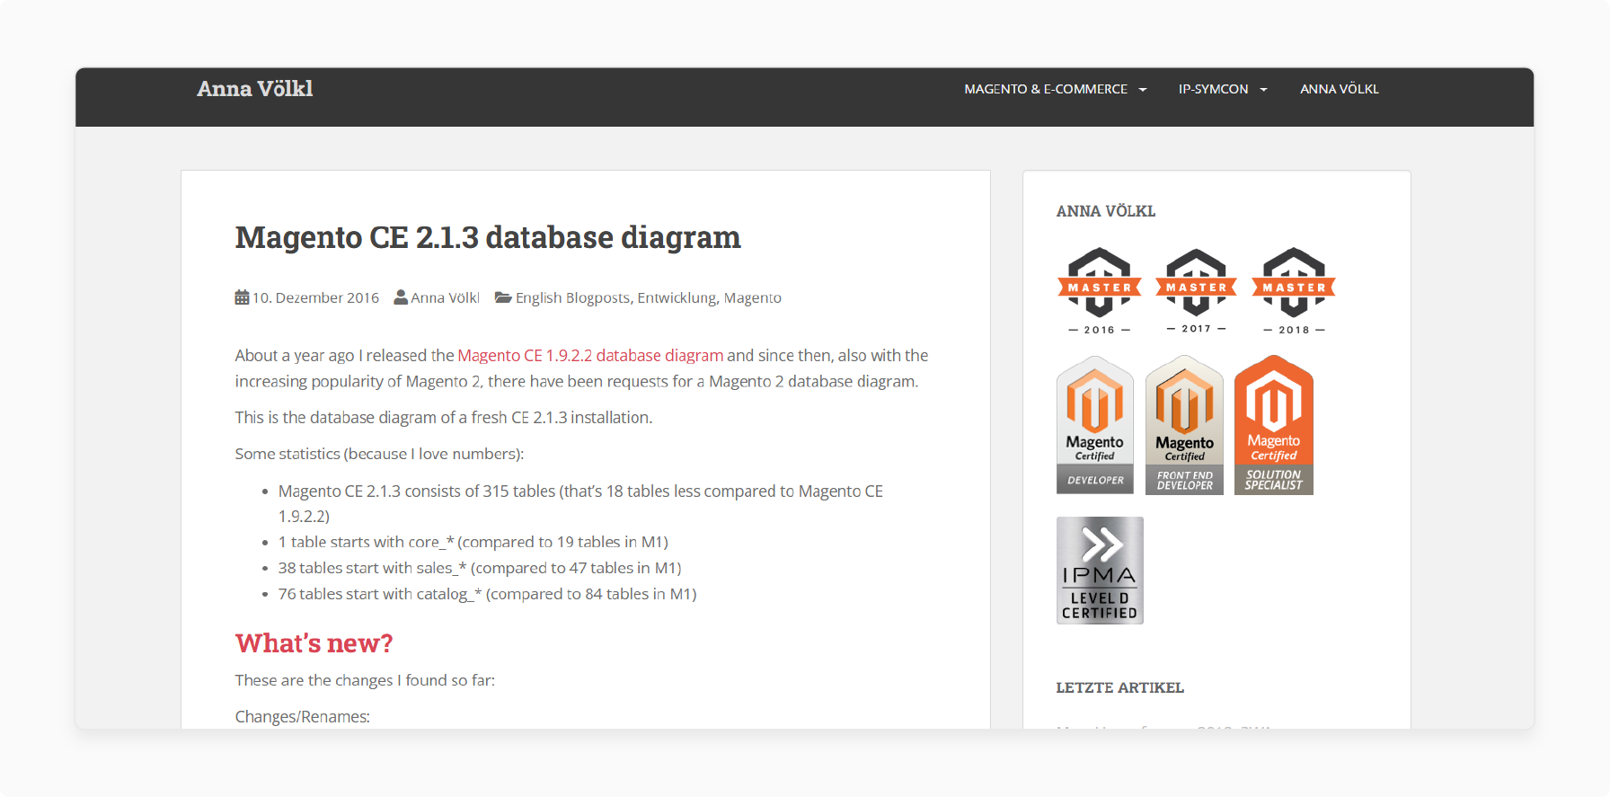Expand the IP-Symcon dropdown arrow
This screenshot has height=797, width=1610.
(1263, 90)
